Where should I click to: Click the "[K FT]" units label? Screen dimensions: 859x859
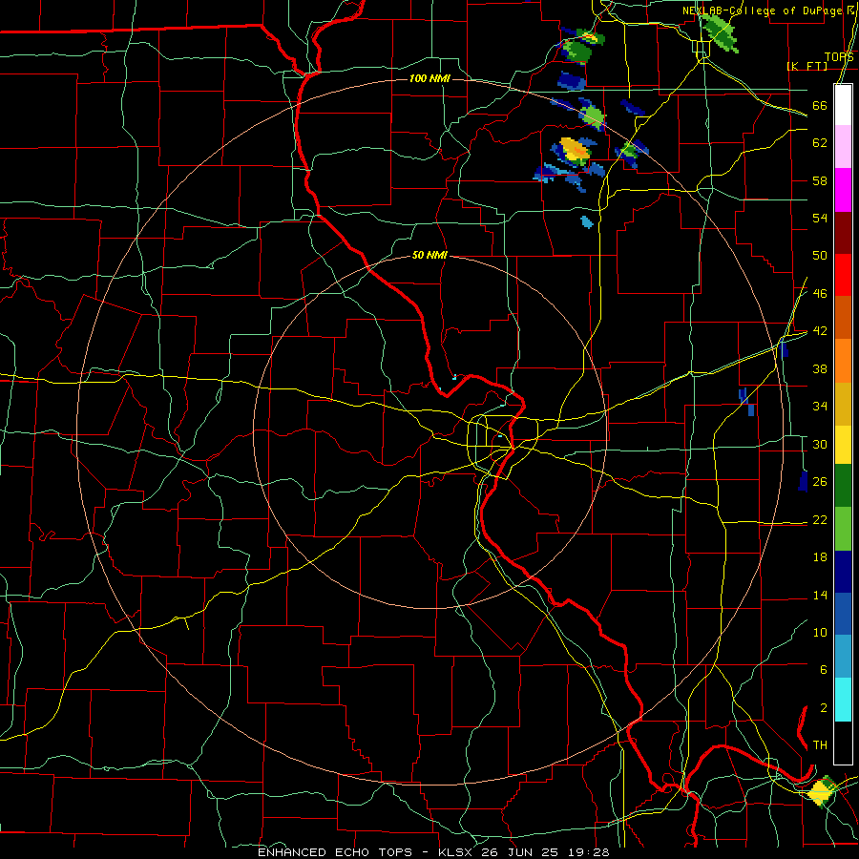[x=807, y=66]
